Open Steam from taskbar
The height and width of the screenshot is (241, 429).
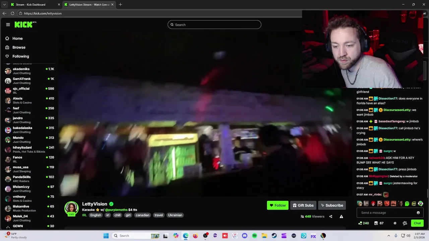[x=274, y=236]
